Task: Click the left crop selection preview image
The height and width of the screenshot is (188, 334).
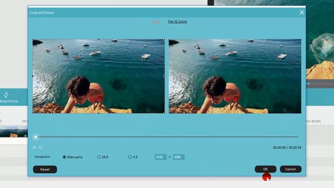Action: (99, 76)
